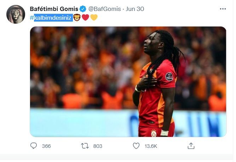Click the 366 replies count
Viewport: 236px width, 162px height.
pyautogui.click(x=46, y=146)
